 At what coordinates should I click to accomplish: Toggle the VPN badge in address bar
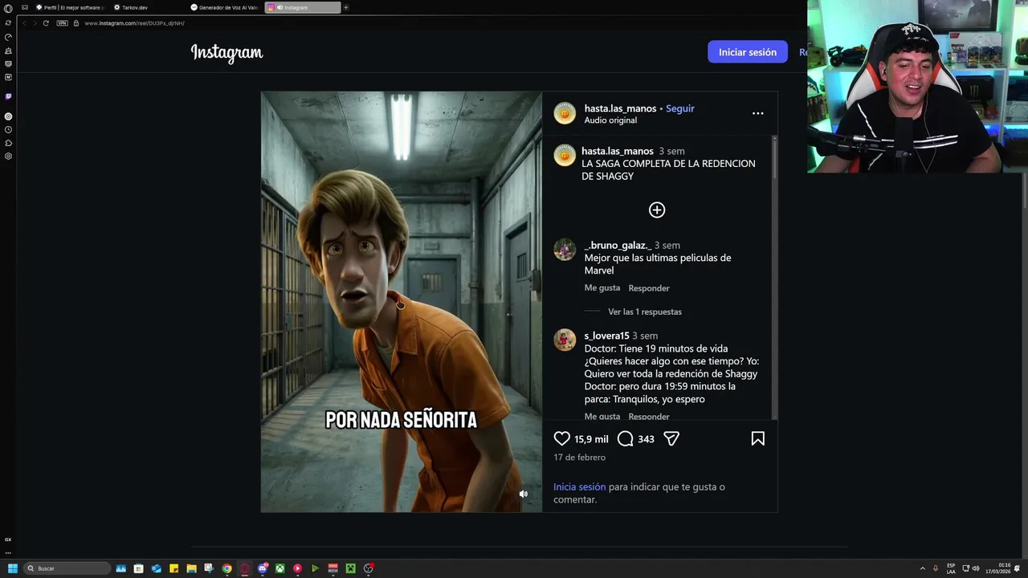(x=62, y=23)
